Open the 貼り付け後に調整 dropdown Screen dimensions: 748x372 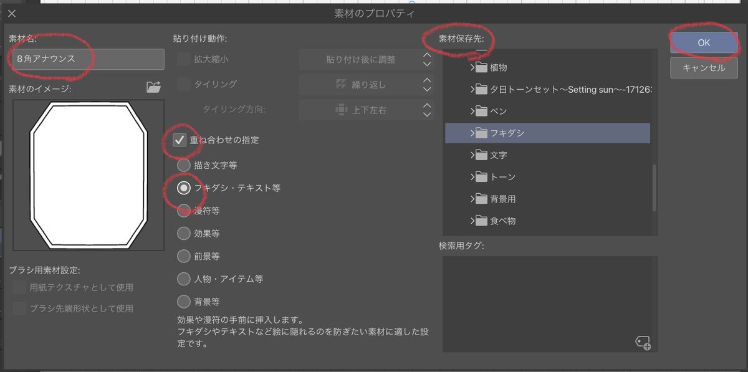click(x=367, y=60)
